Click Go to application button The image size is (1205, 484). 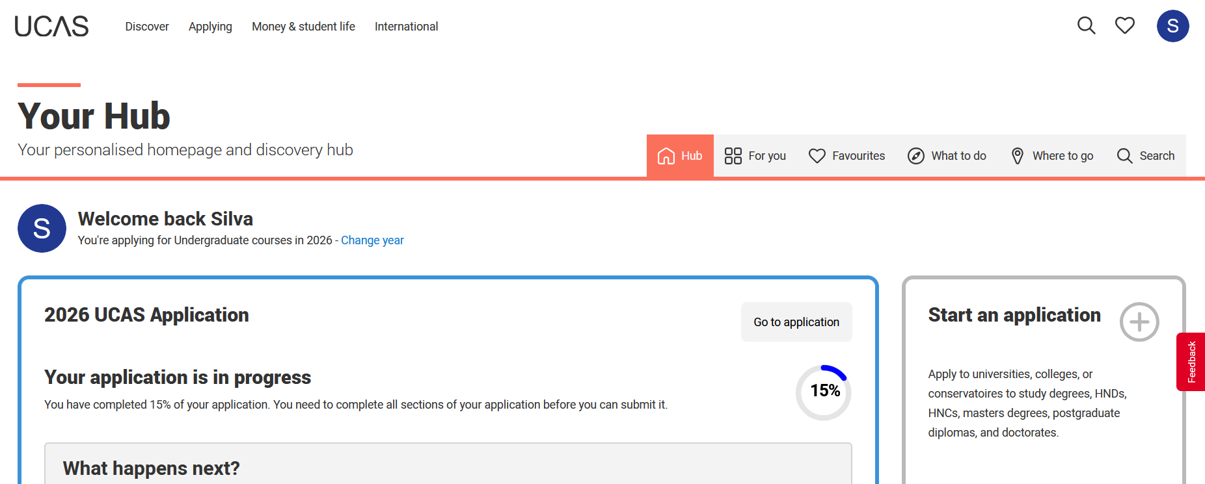tap(796, 322)
